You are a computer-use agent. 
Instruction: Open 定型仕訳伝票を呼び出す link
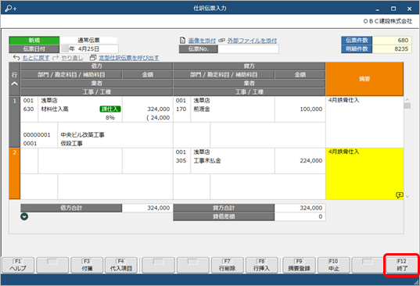click(129, 58)
